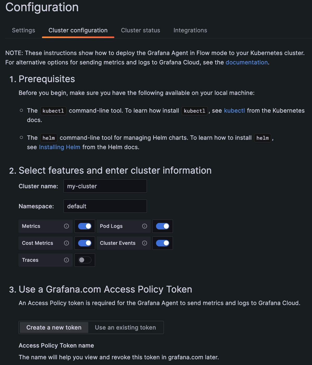312x365 pixels.
Task: Disable the Metrics toggle
Action: coord(85,226)
